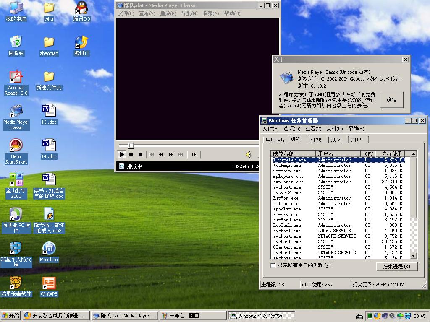Click 确定 in the About dialog
The width and height of the screenshot is (430, 322).
[391, 100]
